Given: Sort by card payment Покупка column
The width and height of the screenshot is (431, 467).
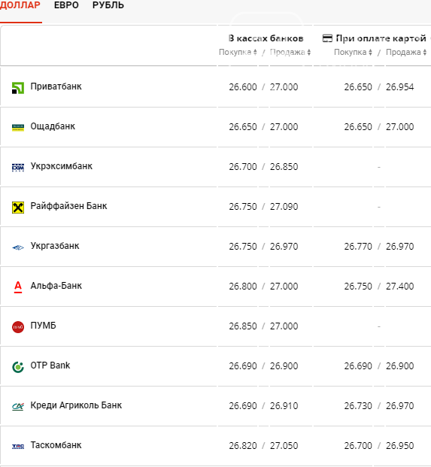Looking at the screenshot, I should pos(353,52).
